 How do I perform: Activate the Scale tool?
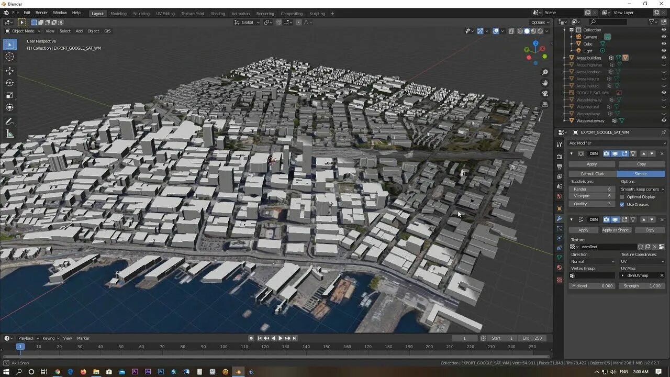tap(9, 95)
